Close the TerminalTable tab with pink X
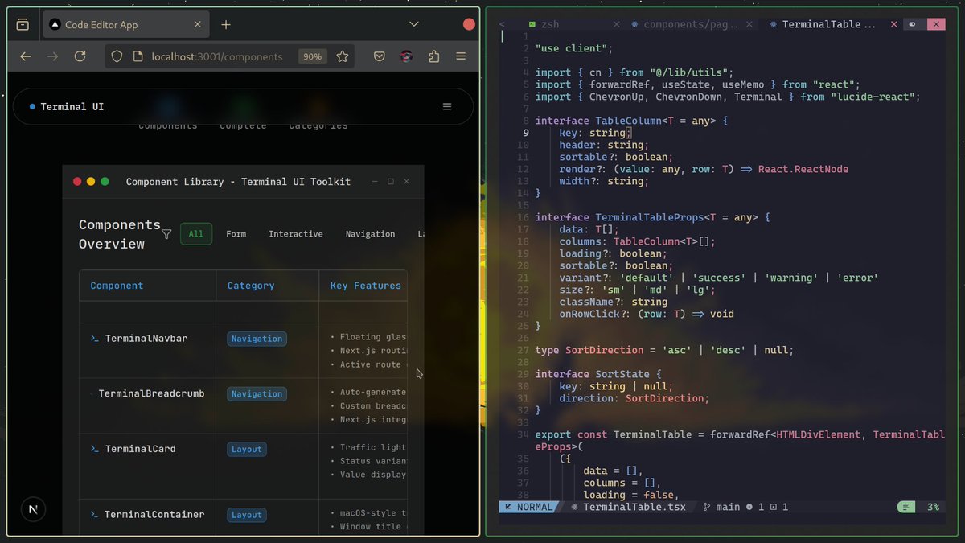Viewport: 965px width, 543px height. pos(893,25)
